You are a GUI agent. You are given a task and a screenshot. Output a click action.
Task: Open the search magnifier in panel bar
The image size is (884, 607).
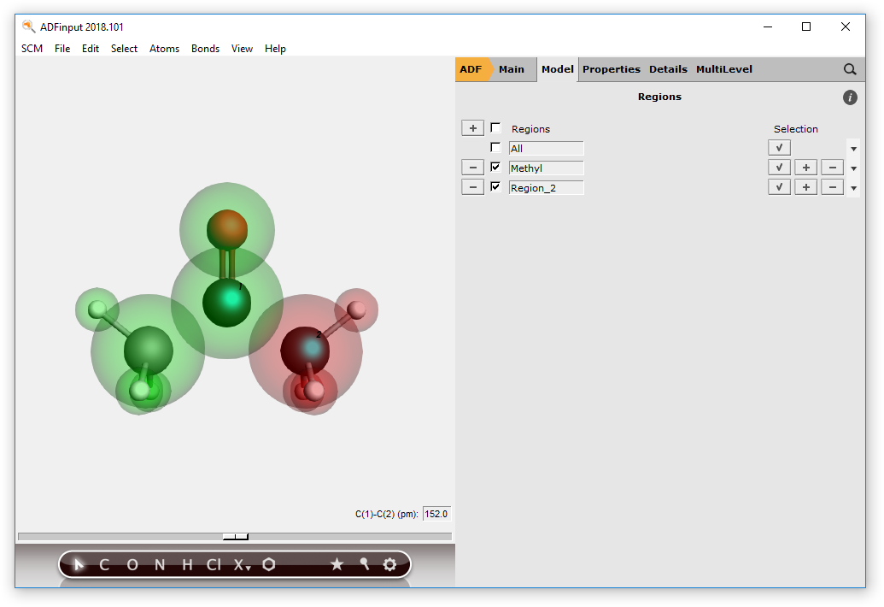(850, 69)
